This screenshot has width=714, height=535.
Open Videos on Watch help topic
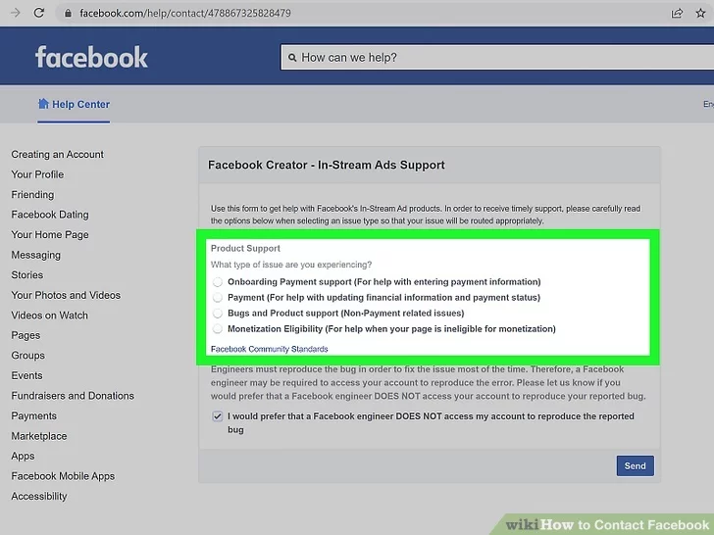point(50,316)
